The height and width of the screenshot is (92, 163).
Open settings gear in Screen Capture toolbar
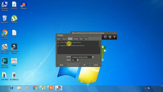pos(105,37)
